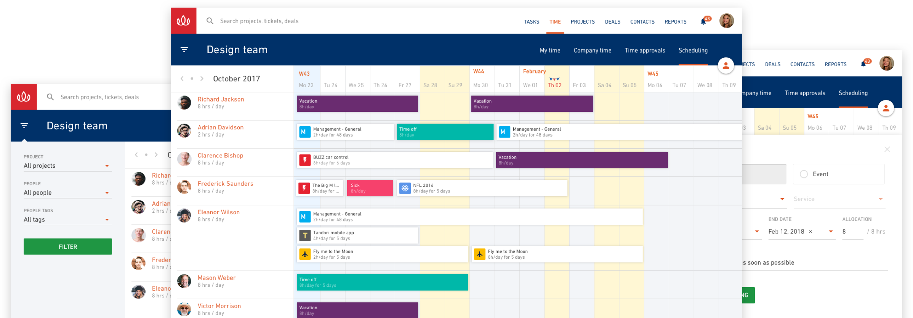Click Clarence Bishop's Vacation booking
913x318 pixels.
coord(582,160)
